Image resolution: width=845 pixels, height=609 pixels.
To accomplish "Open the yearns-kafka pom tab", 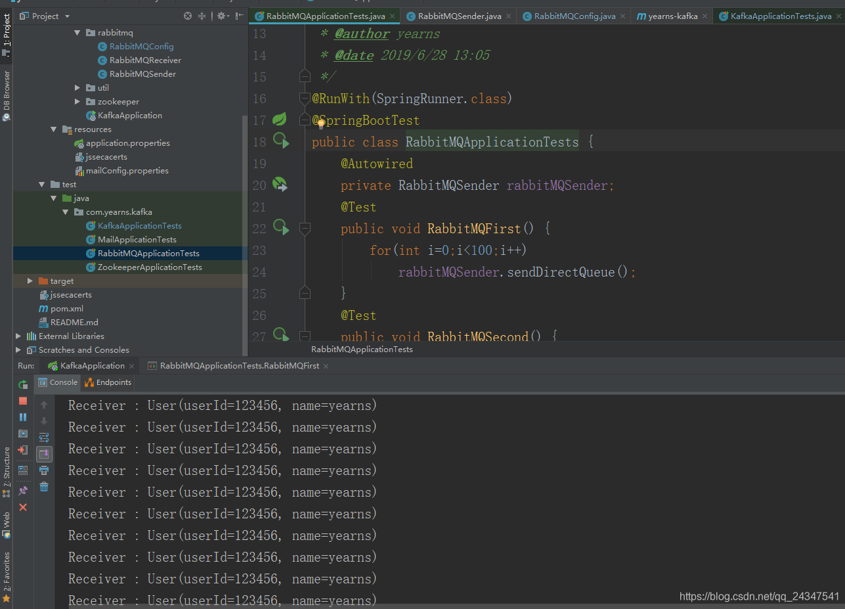I will click(672, 16).
